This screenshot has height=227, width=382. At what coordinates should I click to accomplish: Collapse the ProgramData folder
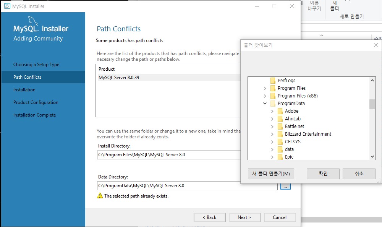pos(265,104)
